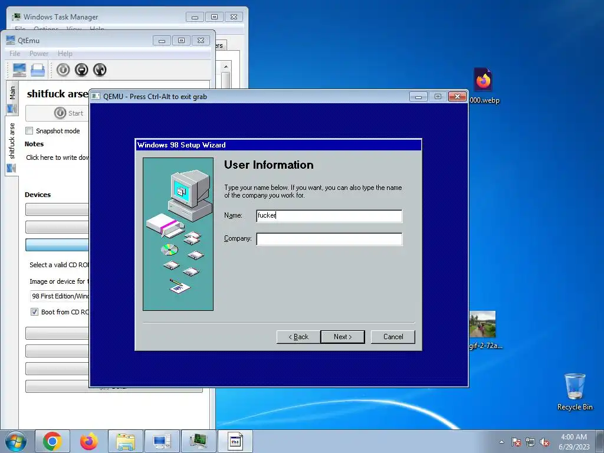
Task: Switch to Task Manager via its taskbar icon
Action: click(198, 441)
